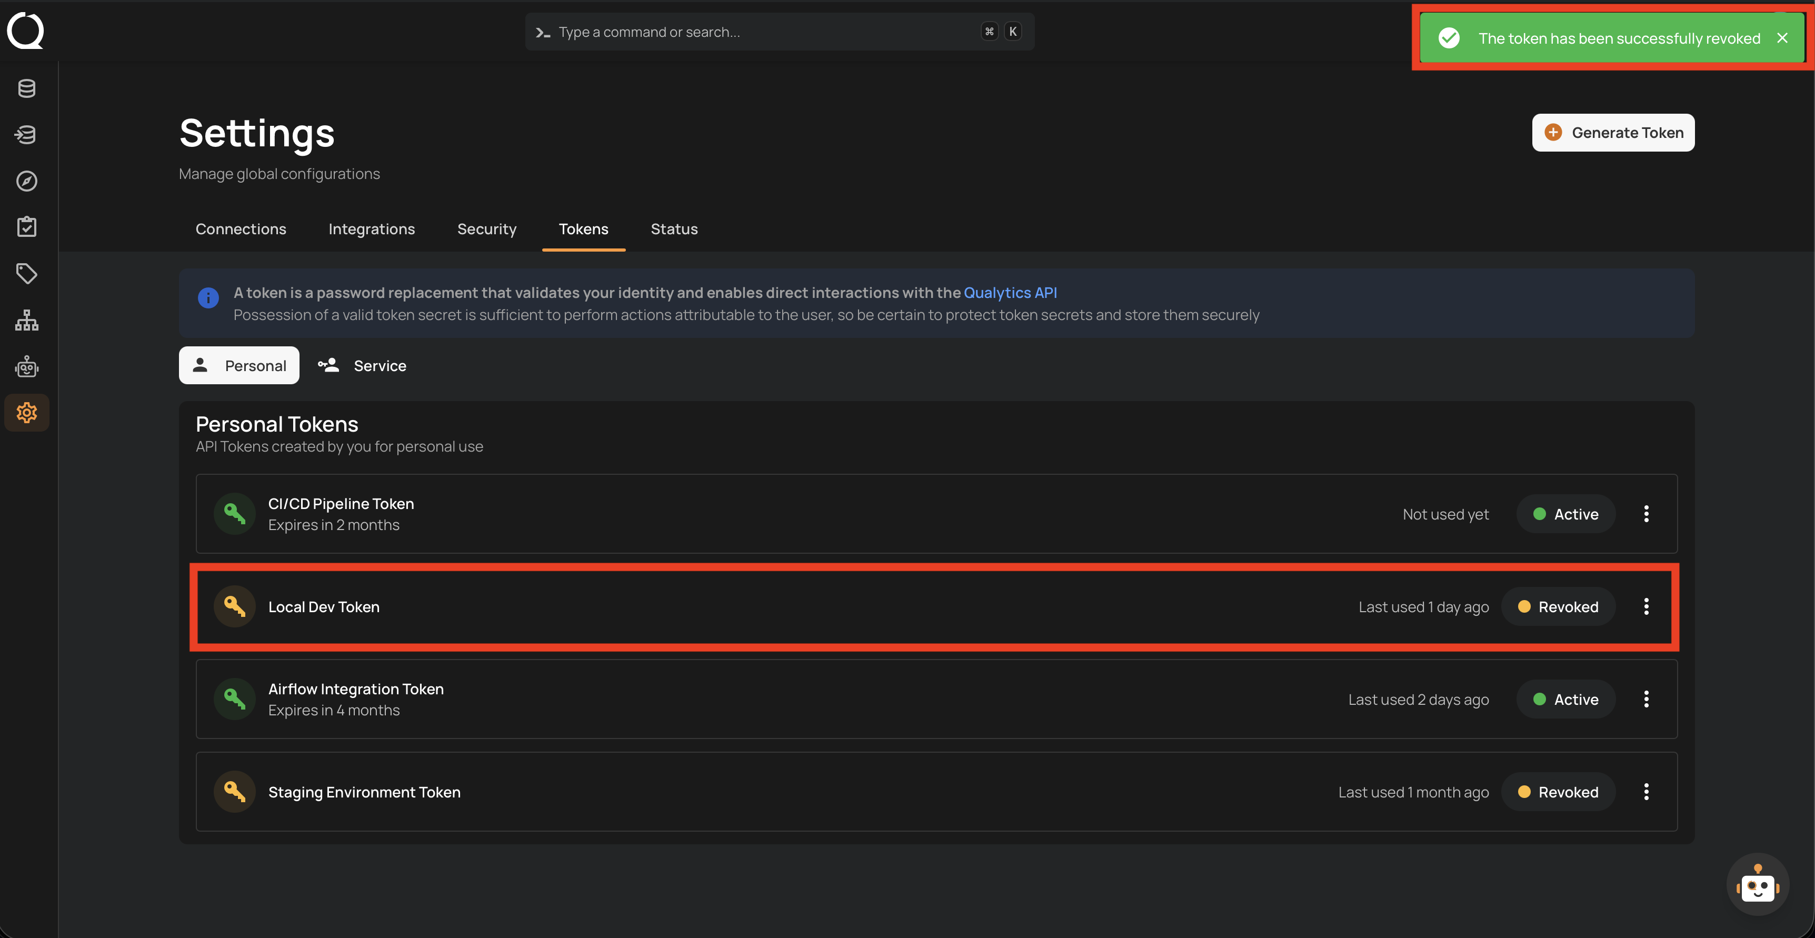Viewport: 1815px width, 938px height.
Task: Focus the command or search field
Action: tap(779, 32)
